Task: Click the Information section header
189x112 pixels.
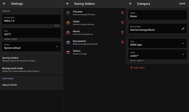Action: [x=8, y=79]
